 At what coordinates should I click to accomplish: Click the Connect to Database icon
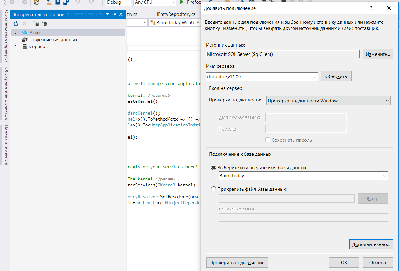click(x=36, y=24)
